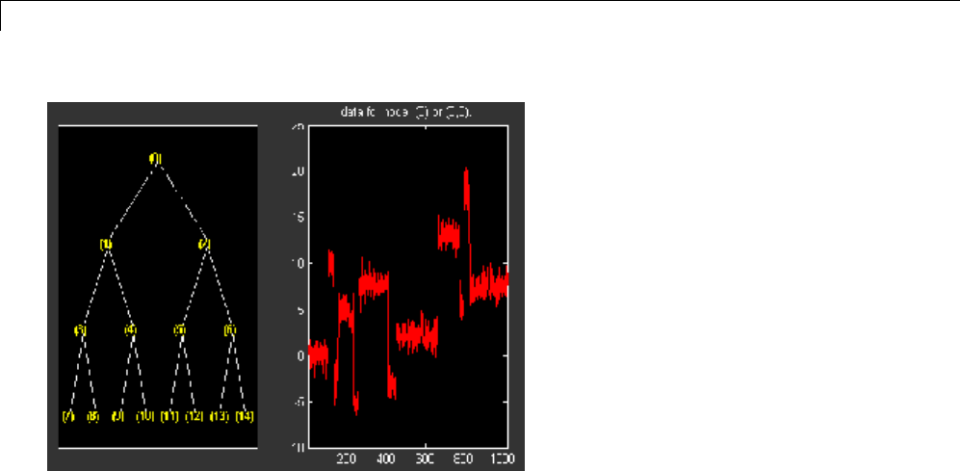Click y-axis tick label 5
Image resolution: width=960 pixels, height=471 pixels.
click(300, 309)
